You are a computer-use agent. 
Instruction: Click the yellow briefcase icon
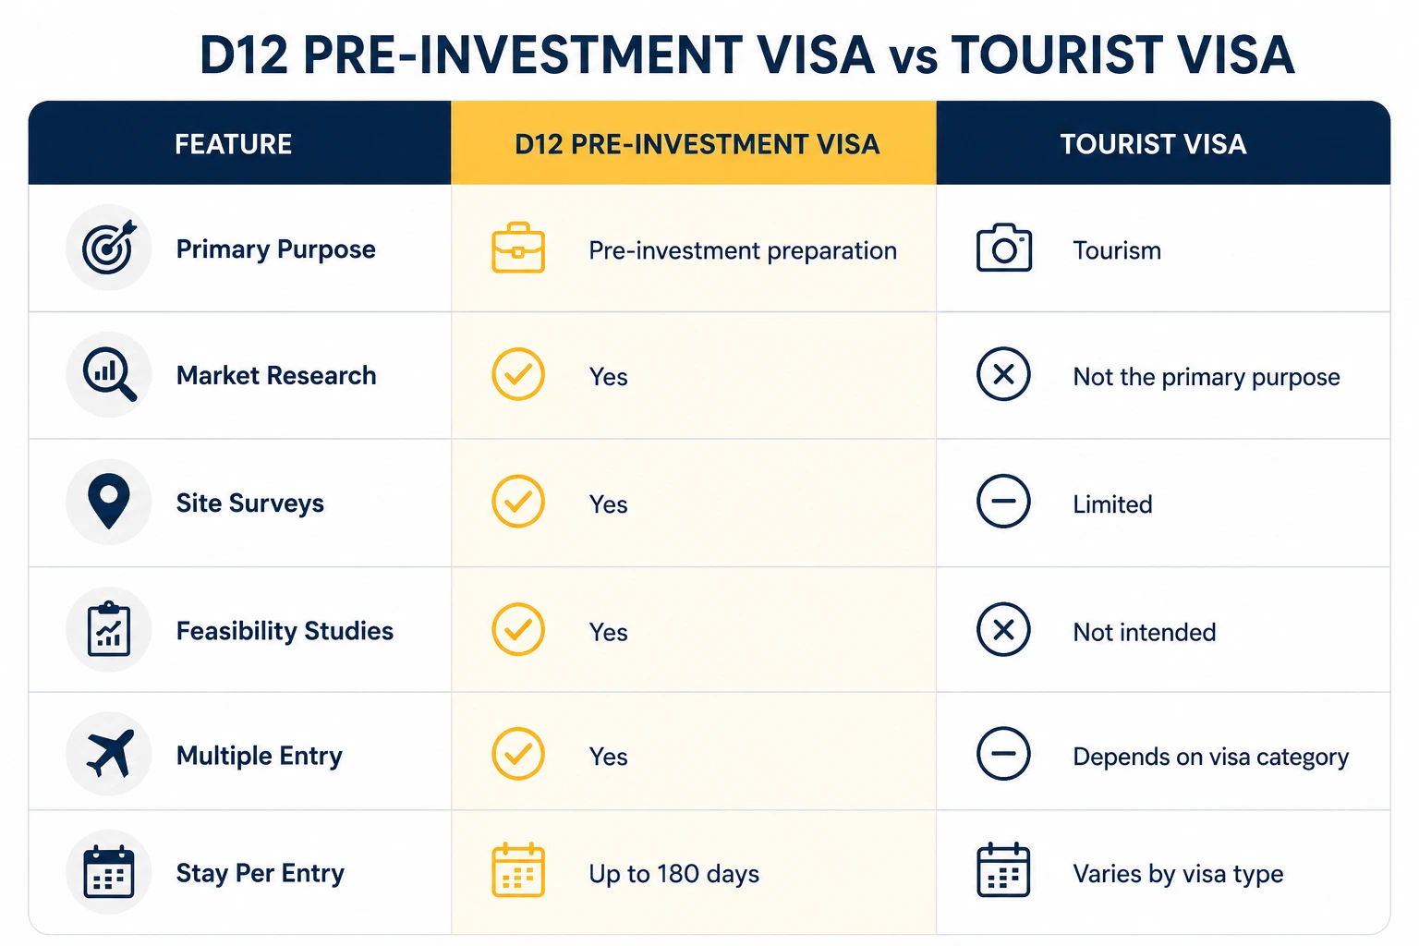(518, 249)
